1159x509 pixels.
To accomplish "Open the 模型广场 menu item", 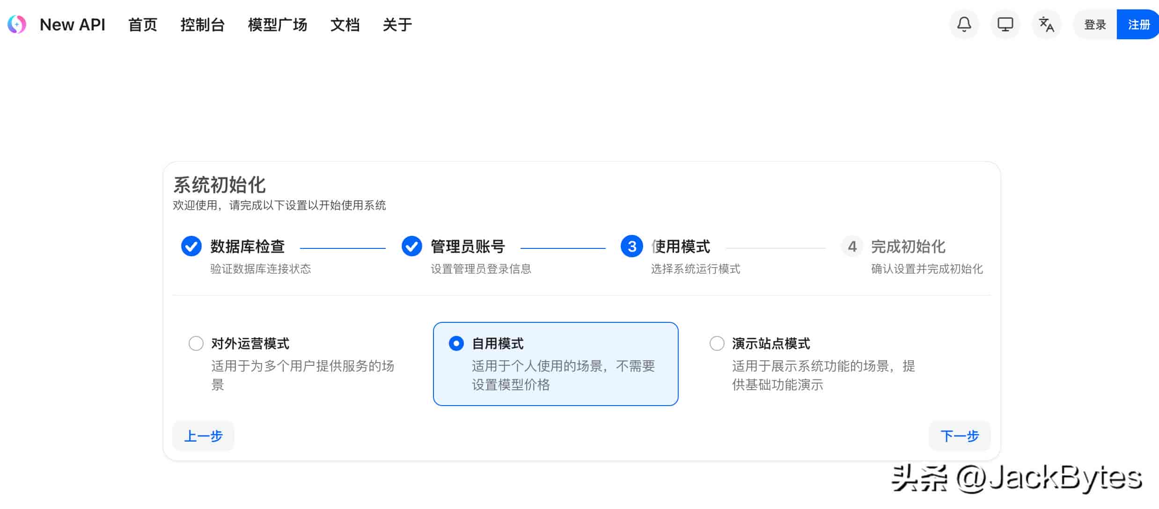I will (278, 25).
